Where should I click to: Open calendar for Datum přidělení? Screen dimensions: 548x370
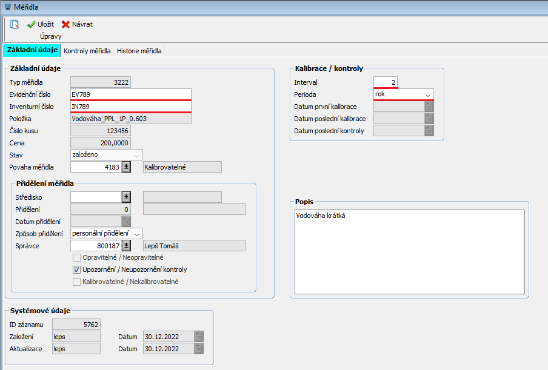click(126, 222)
